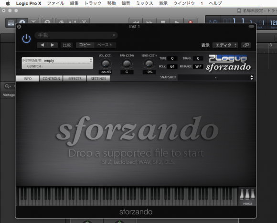The width and height of the screenshot is (277, 223).
Task: Click the -oo dB volume value
Action: coord(106,72)
